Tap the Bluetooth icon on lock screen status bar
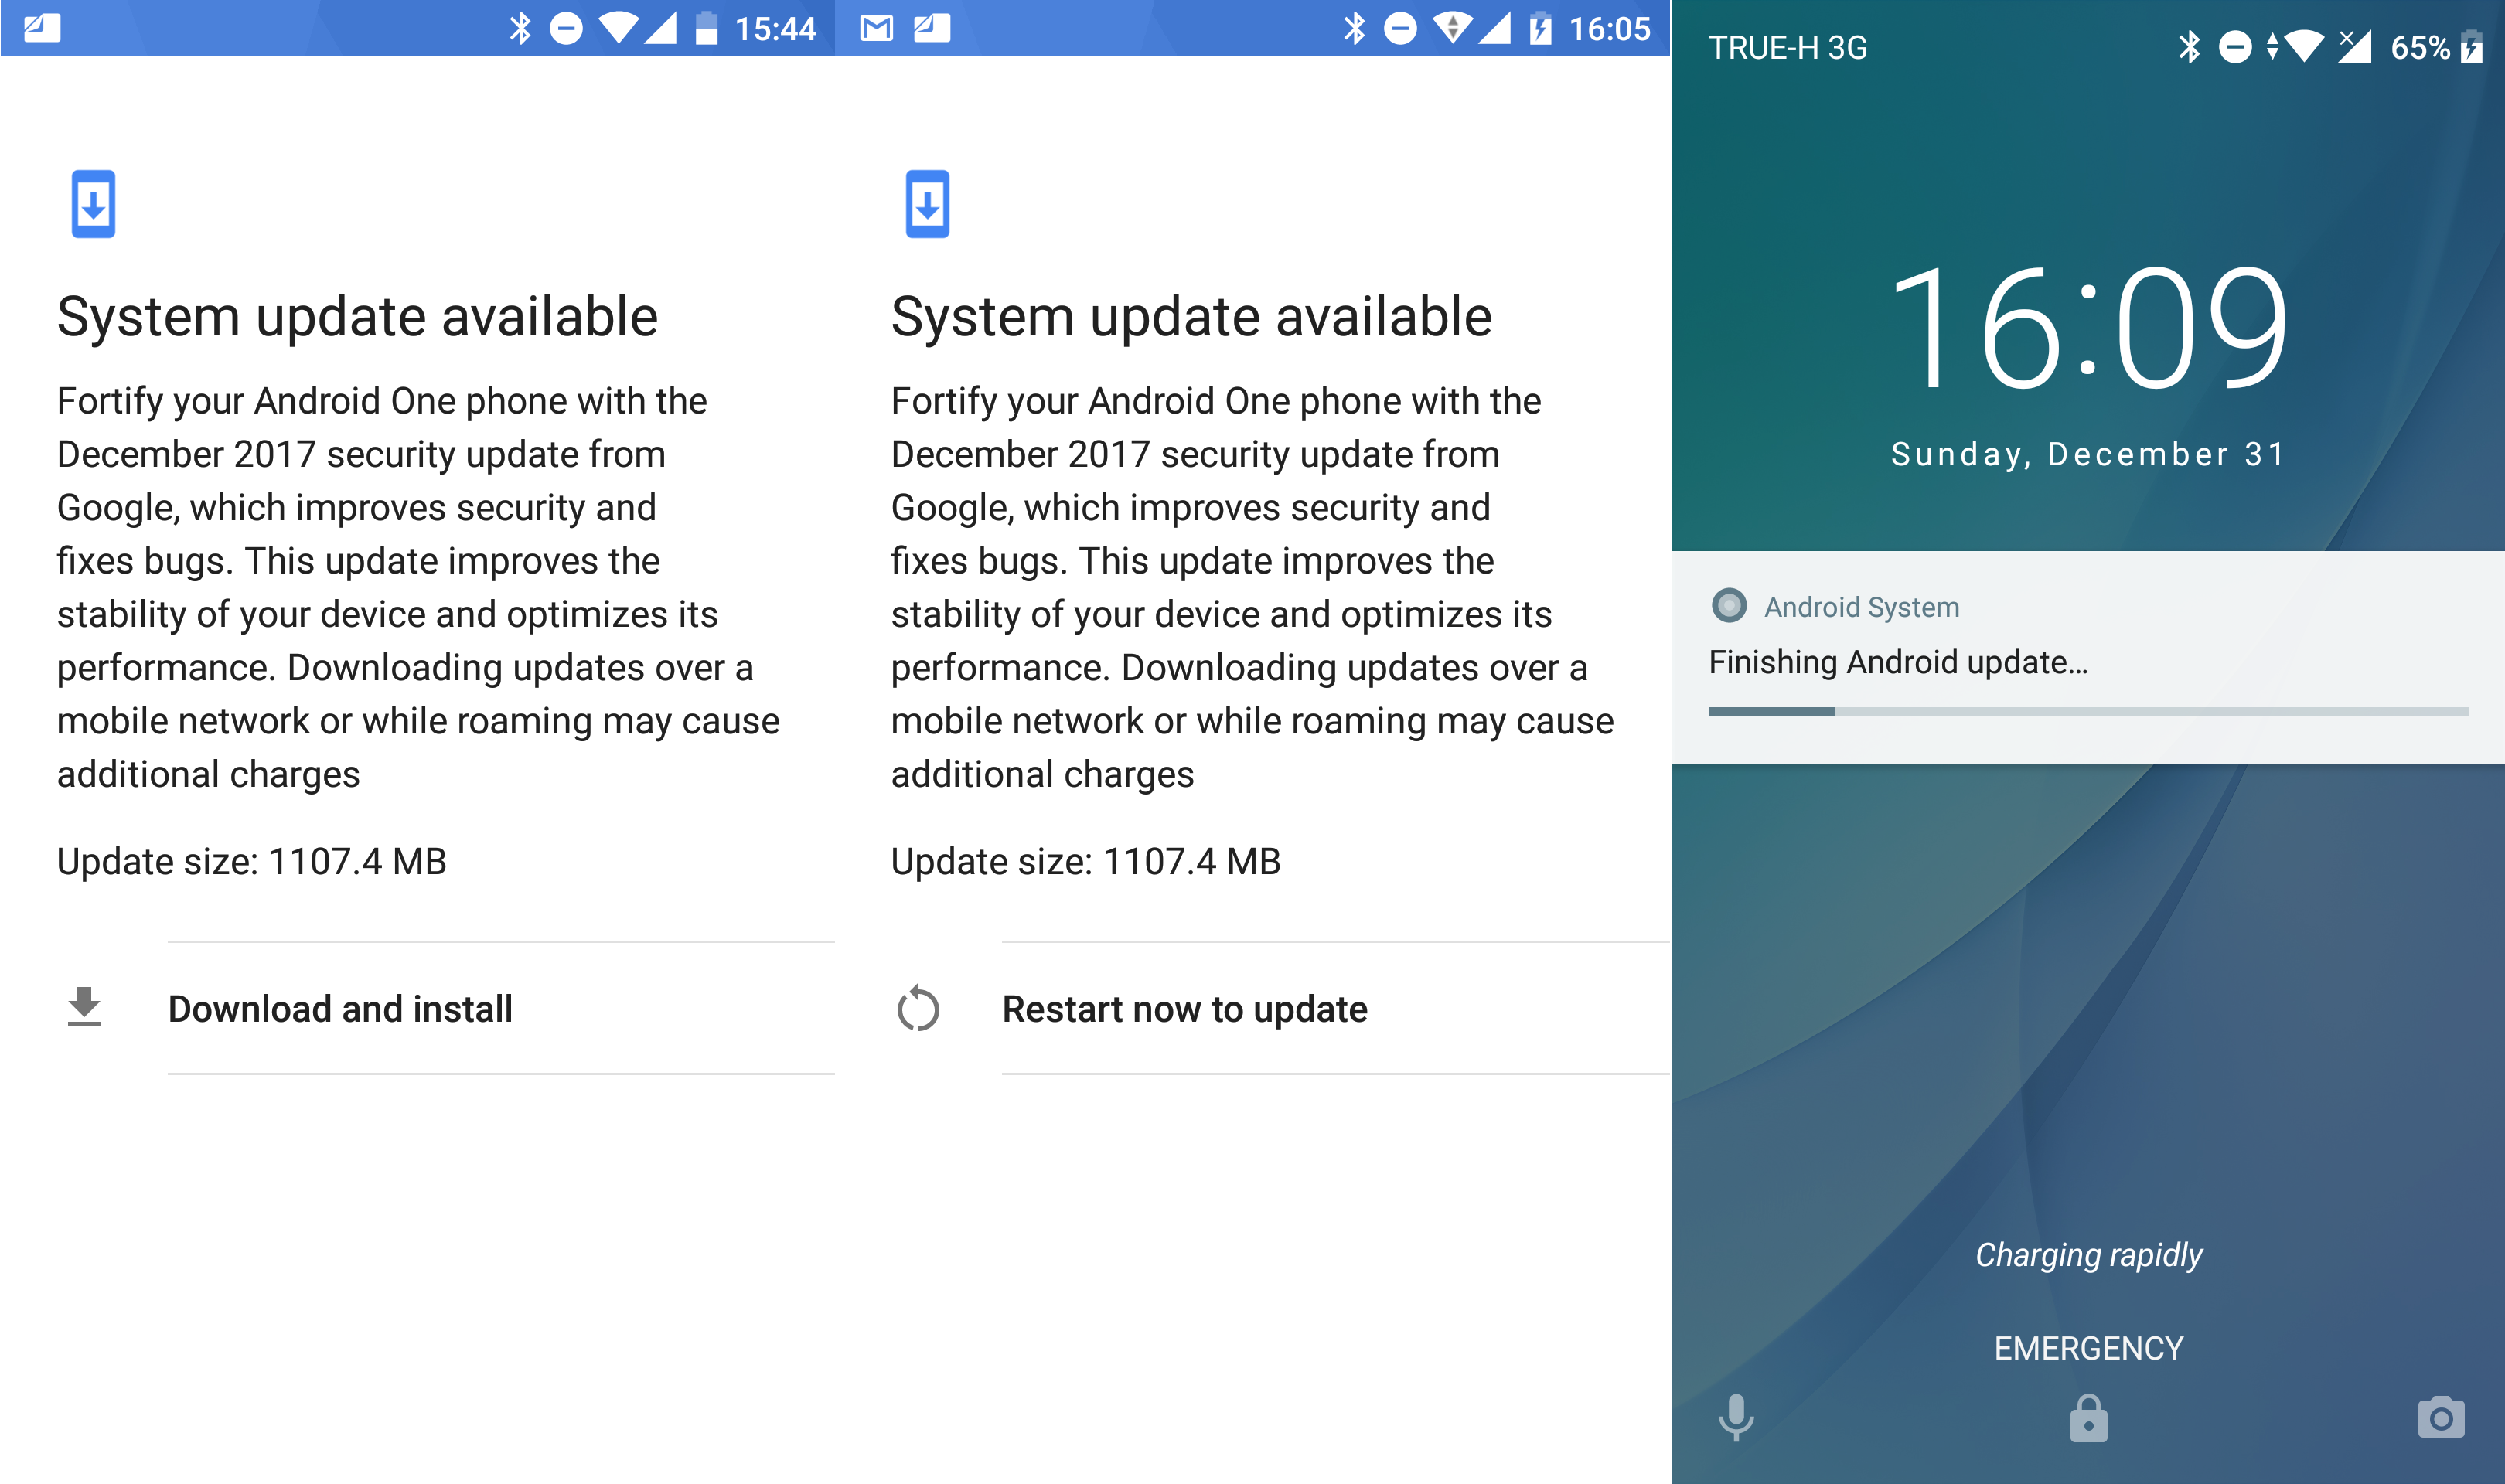 click(x=2189, y=47)
